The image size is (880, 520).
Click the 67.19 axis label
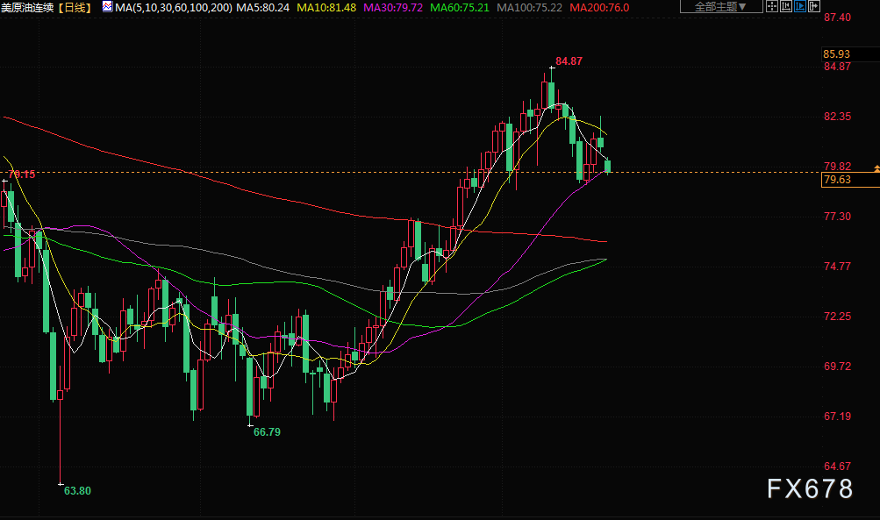click(x=837, y=417)
